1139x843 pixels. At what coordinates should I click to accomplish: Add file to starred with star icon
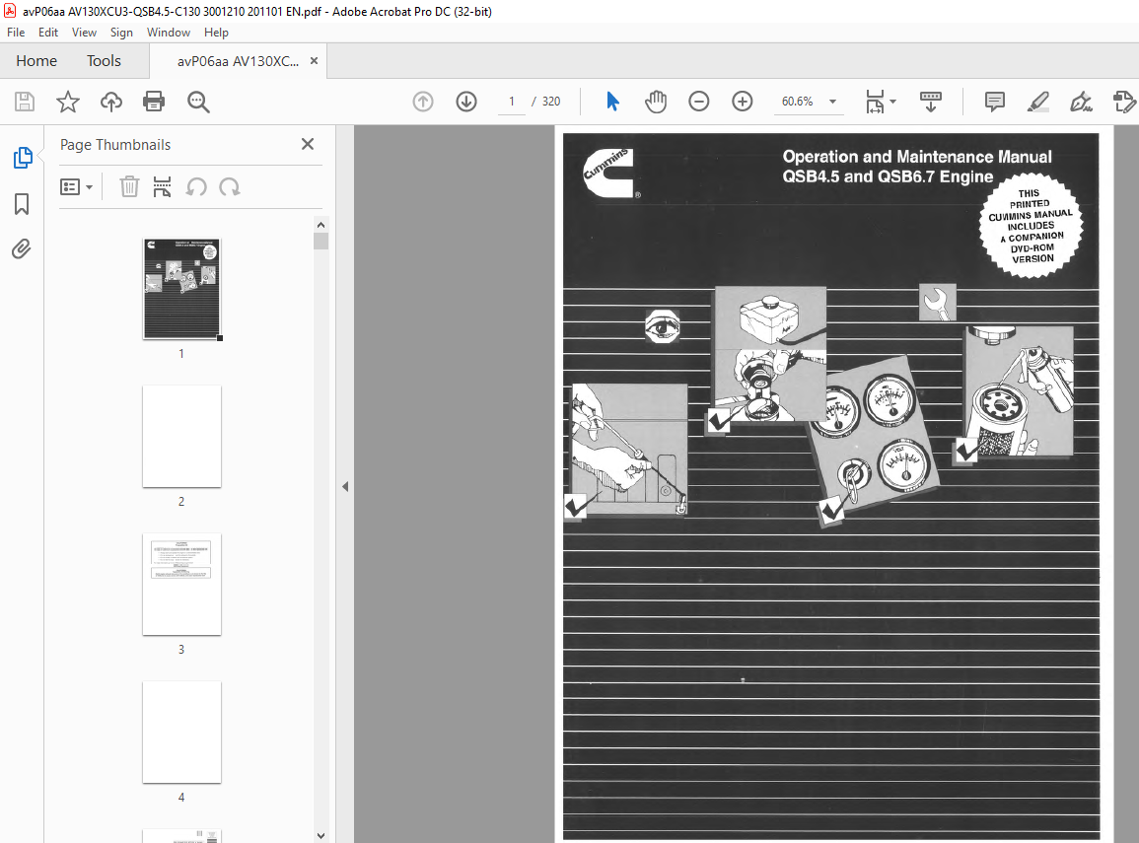(68, 102)
